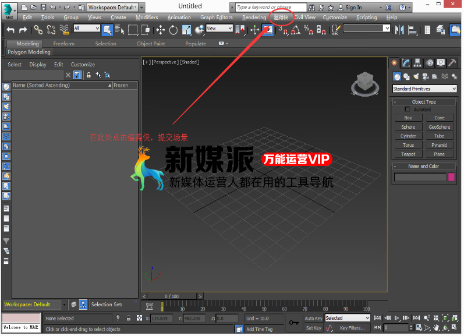Click the GeoSphere primitive button

point(440,127)
